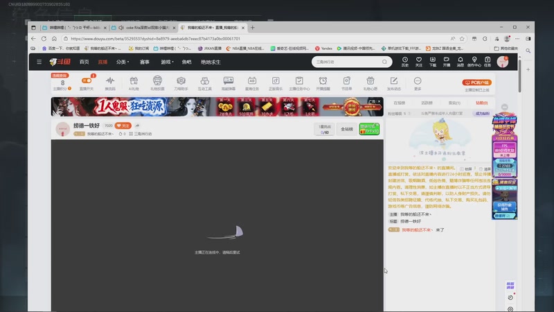Click the orange 关注 follow button

[x=123, y=125]
